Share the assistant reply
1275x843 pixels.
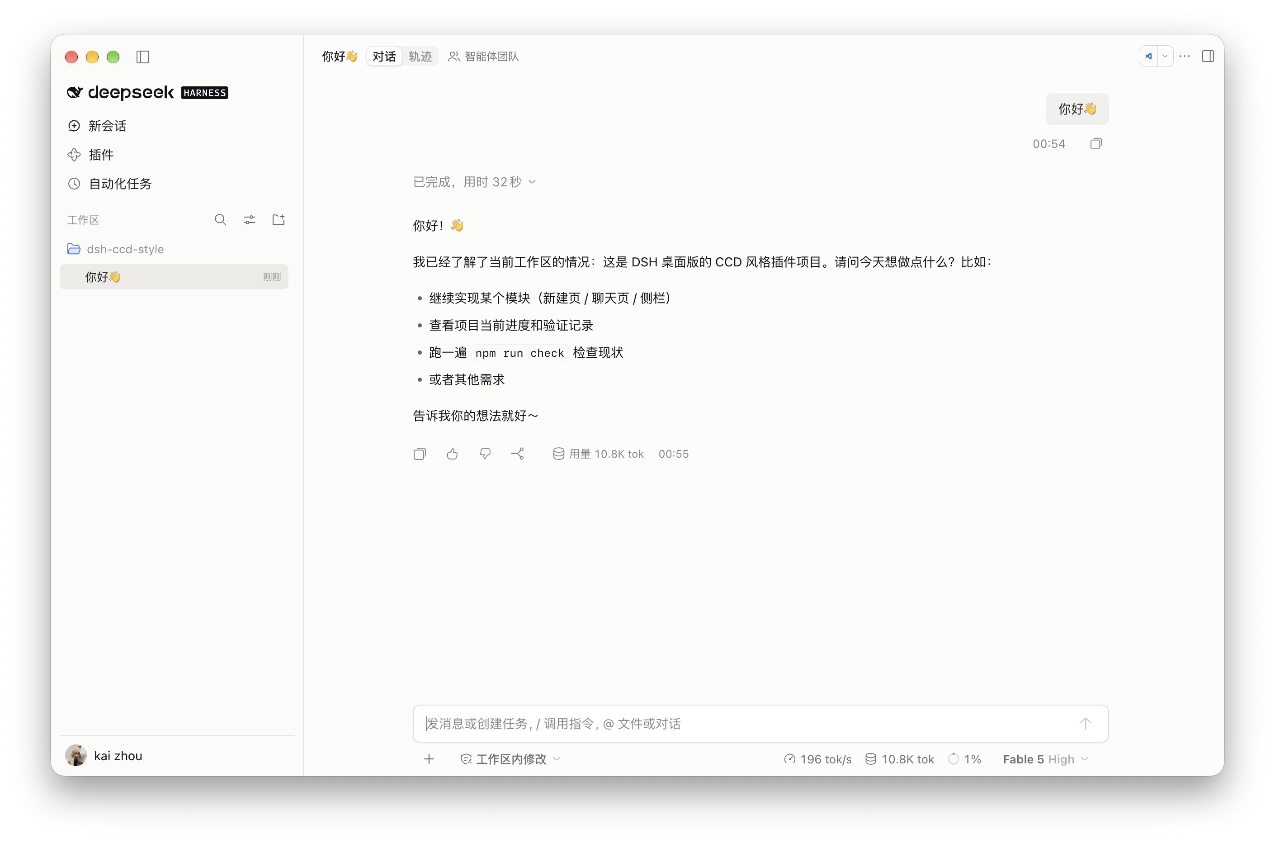518,455
